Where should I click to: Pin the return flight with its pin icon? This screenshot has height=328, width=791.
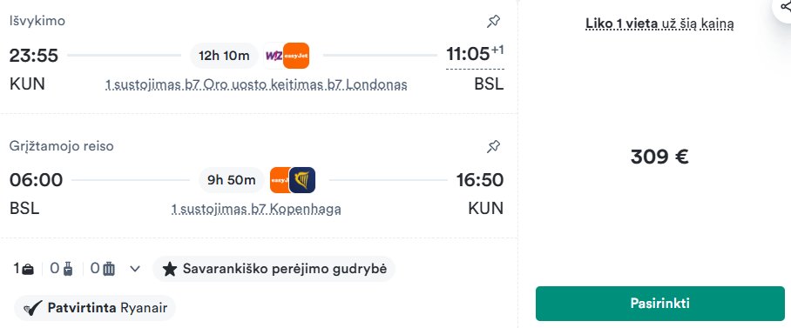click(493, 147)
